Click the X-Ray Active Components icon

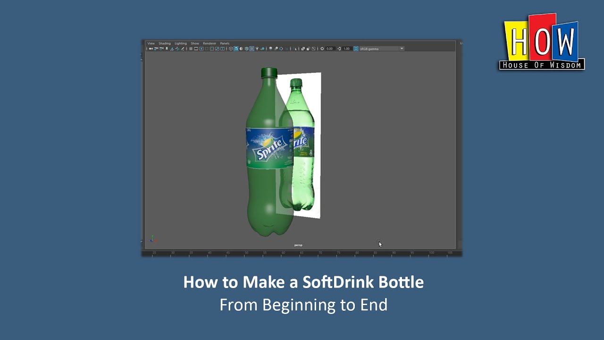coord(308,49)
